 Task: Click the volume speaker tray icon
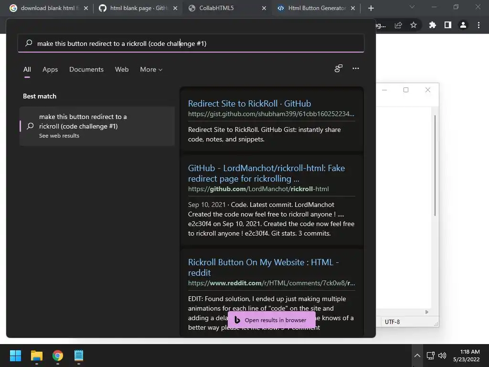tap(442, 356)
